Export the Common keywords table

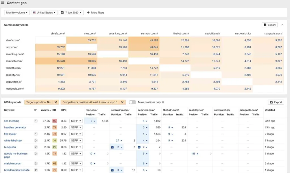270,25
